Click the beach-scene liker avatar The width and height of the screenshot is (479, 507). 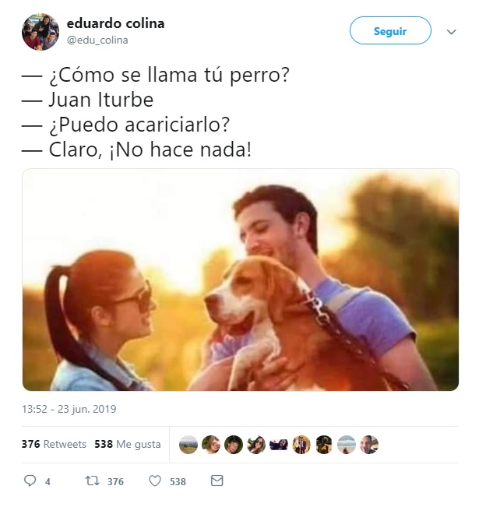[347, 445]
